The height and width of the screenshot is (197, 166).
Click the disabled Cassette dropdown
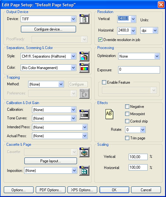[x=51, y=152]
